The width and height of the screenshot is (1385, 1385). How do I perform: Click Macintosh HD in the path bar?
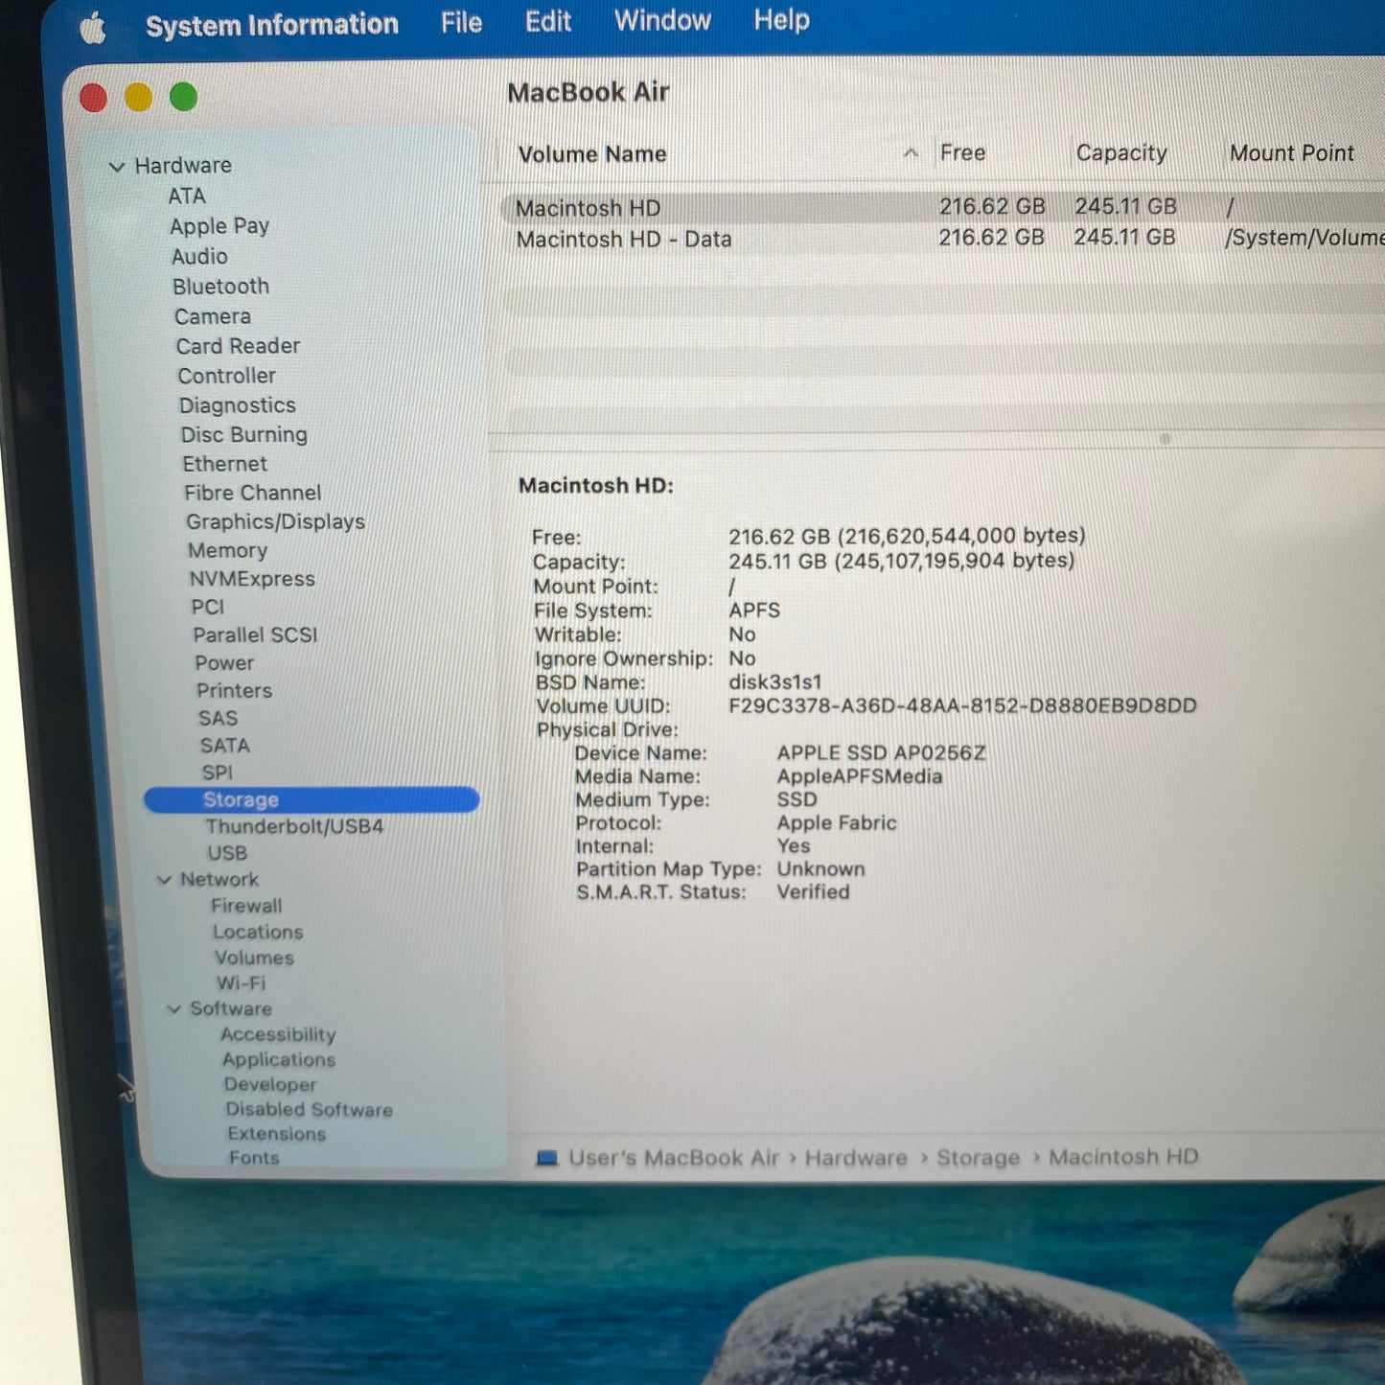(1123, 1157)
